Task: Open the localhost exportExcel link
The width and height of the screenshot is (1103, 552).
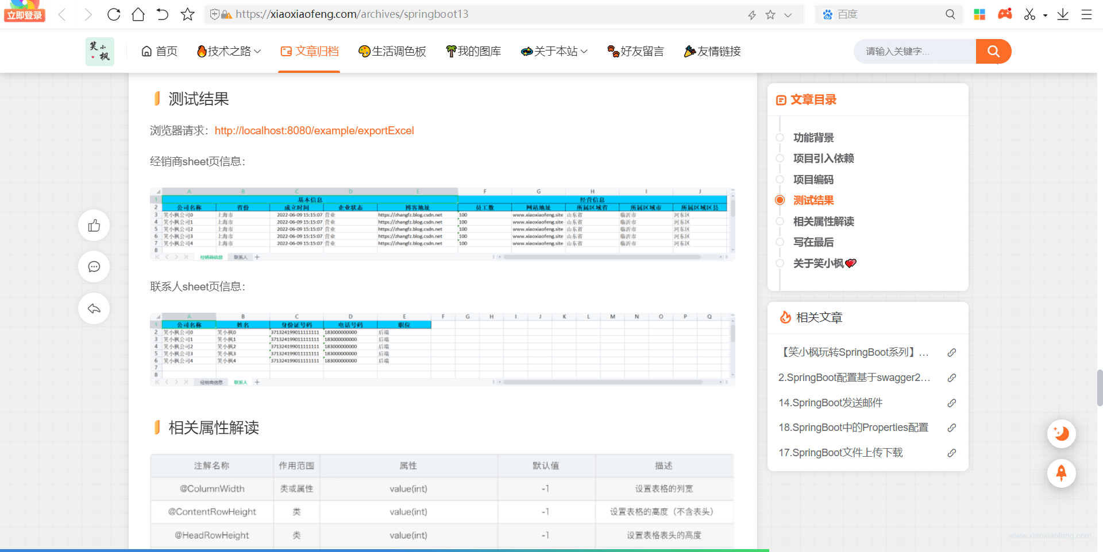Action: pos(314,131)
